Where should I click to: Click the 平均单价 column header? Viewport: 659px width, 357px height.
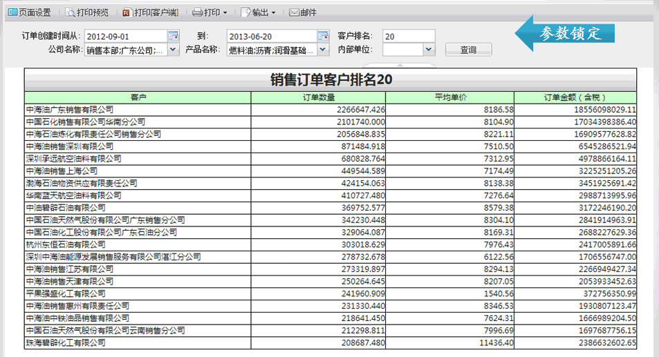pyautogui.click(x=449, y=97)
